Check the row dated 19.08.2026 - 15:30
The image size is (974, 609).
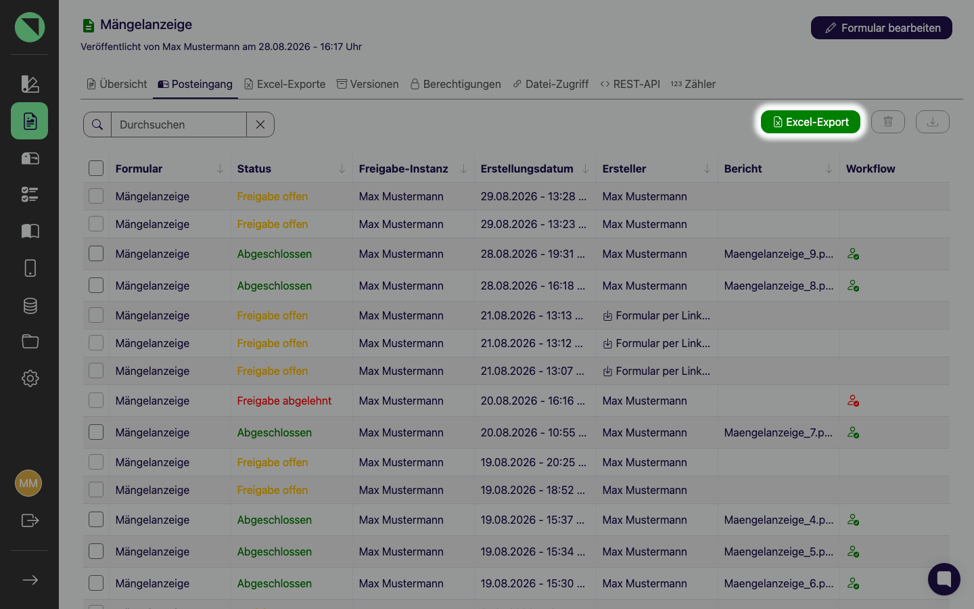coord(96,583)
